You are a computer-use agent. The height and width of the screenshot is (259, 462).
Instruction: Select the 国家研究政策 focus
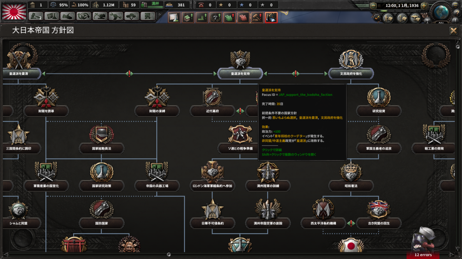point(102,186)
